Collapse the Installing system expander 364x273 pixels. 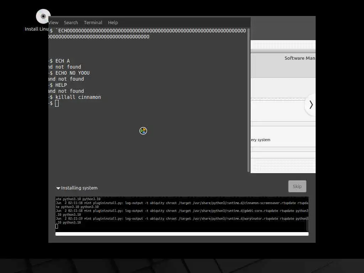pyautogui.click(x=77, y=188)
